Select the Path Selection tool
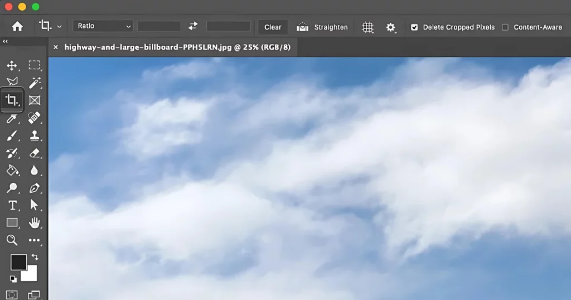The width and height of the screenshot is (571, 300). 34,205
